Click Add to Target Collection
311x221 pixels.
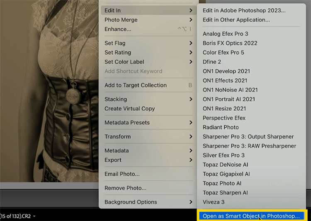tap(148, 85)
